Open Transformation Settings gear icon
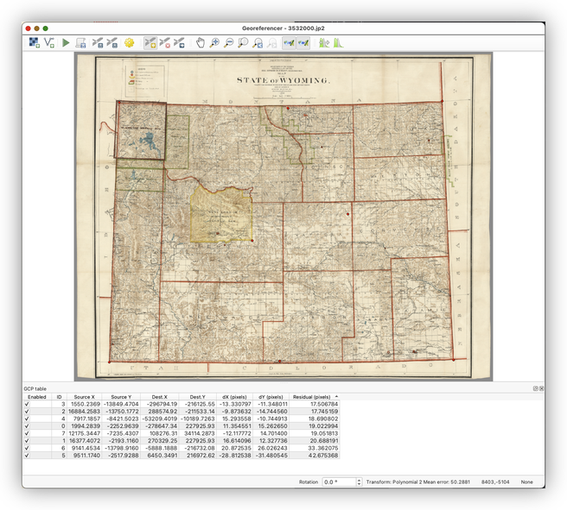Viewport: 567px width, 510px height. [x=130, y=42]
